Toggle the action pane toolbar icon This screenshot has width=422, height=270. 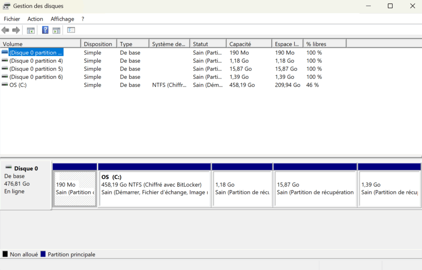[x=56, y=31]
